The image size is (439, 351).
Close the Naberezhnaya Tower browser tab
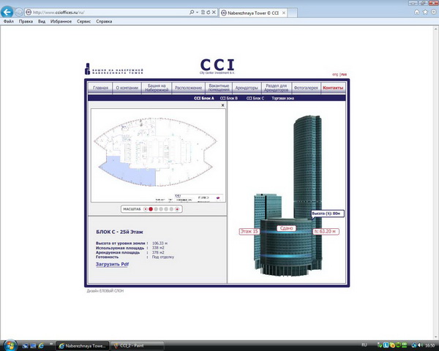point(284,13)
